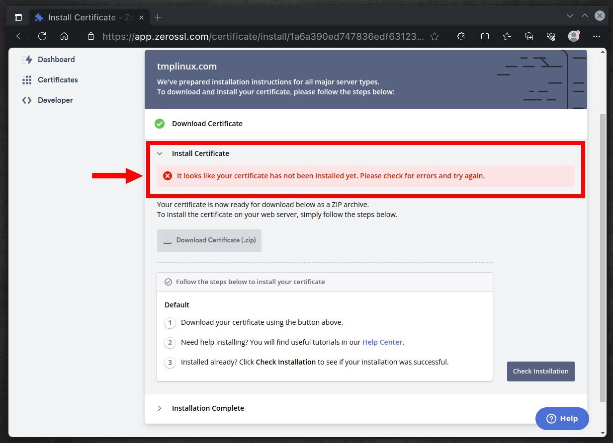Open Settings and more menu

pos(597,36)
